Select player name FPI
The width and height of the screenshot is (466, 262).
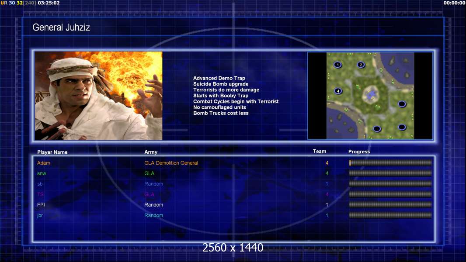click(41, 205)
